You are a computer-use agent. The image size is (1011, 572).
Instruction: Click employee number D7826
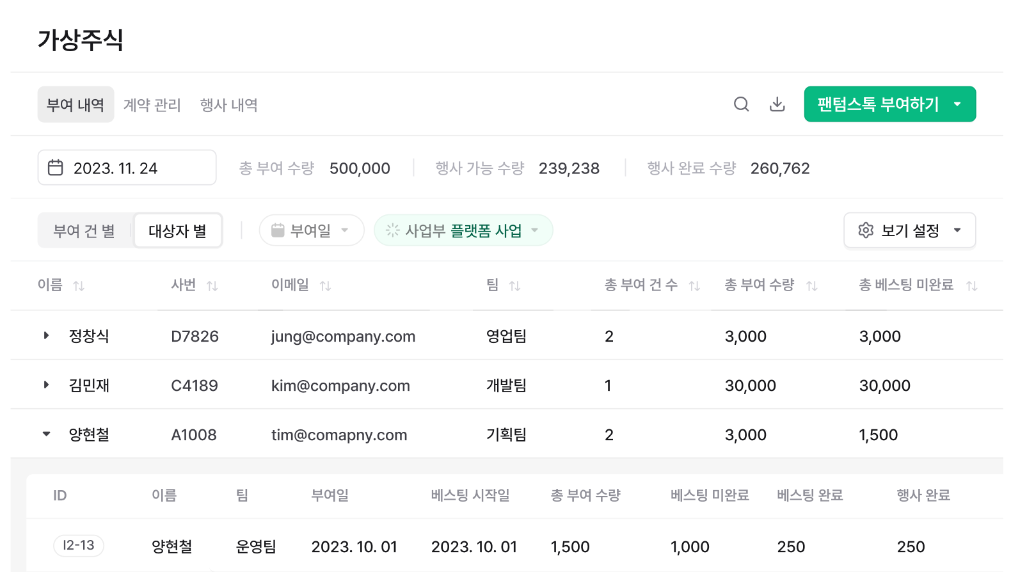click(x=195, y=336)
